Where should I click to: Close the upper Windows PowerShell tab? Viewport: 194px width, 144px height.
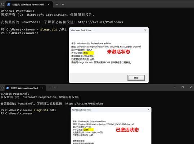click(49, 4)
